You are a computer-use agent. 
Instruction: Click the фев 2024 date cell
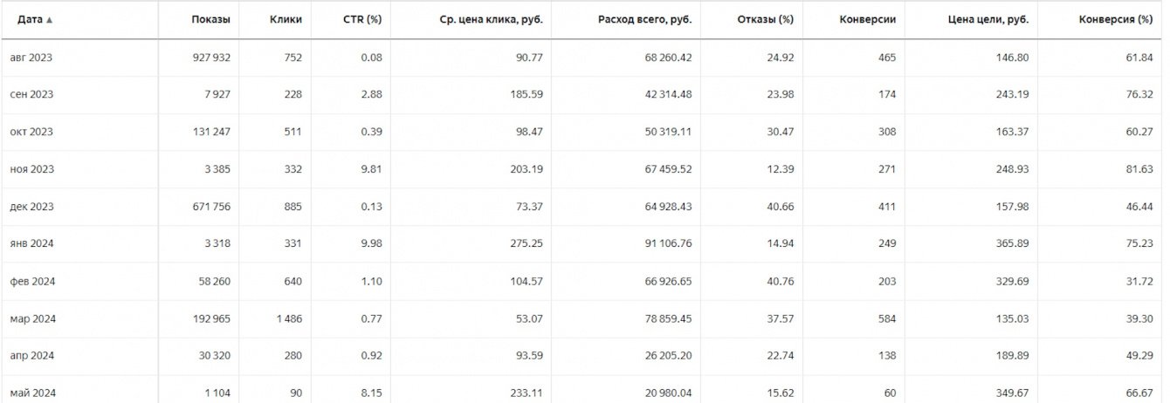(31, 281)
